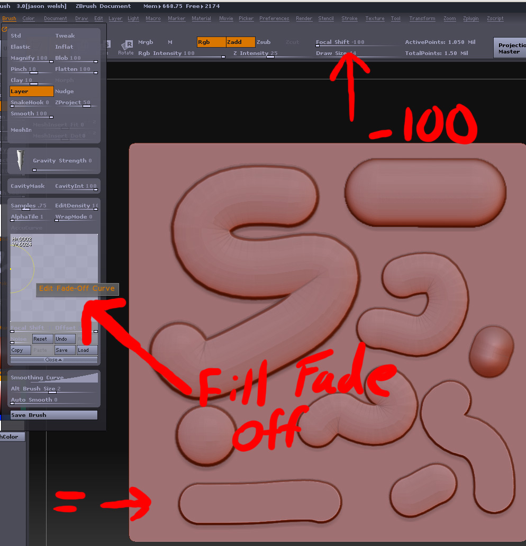Choose the Nudge brush
526x546 pixels.
pyautogui.click(x=64, y=91)
